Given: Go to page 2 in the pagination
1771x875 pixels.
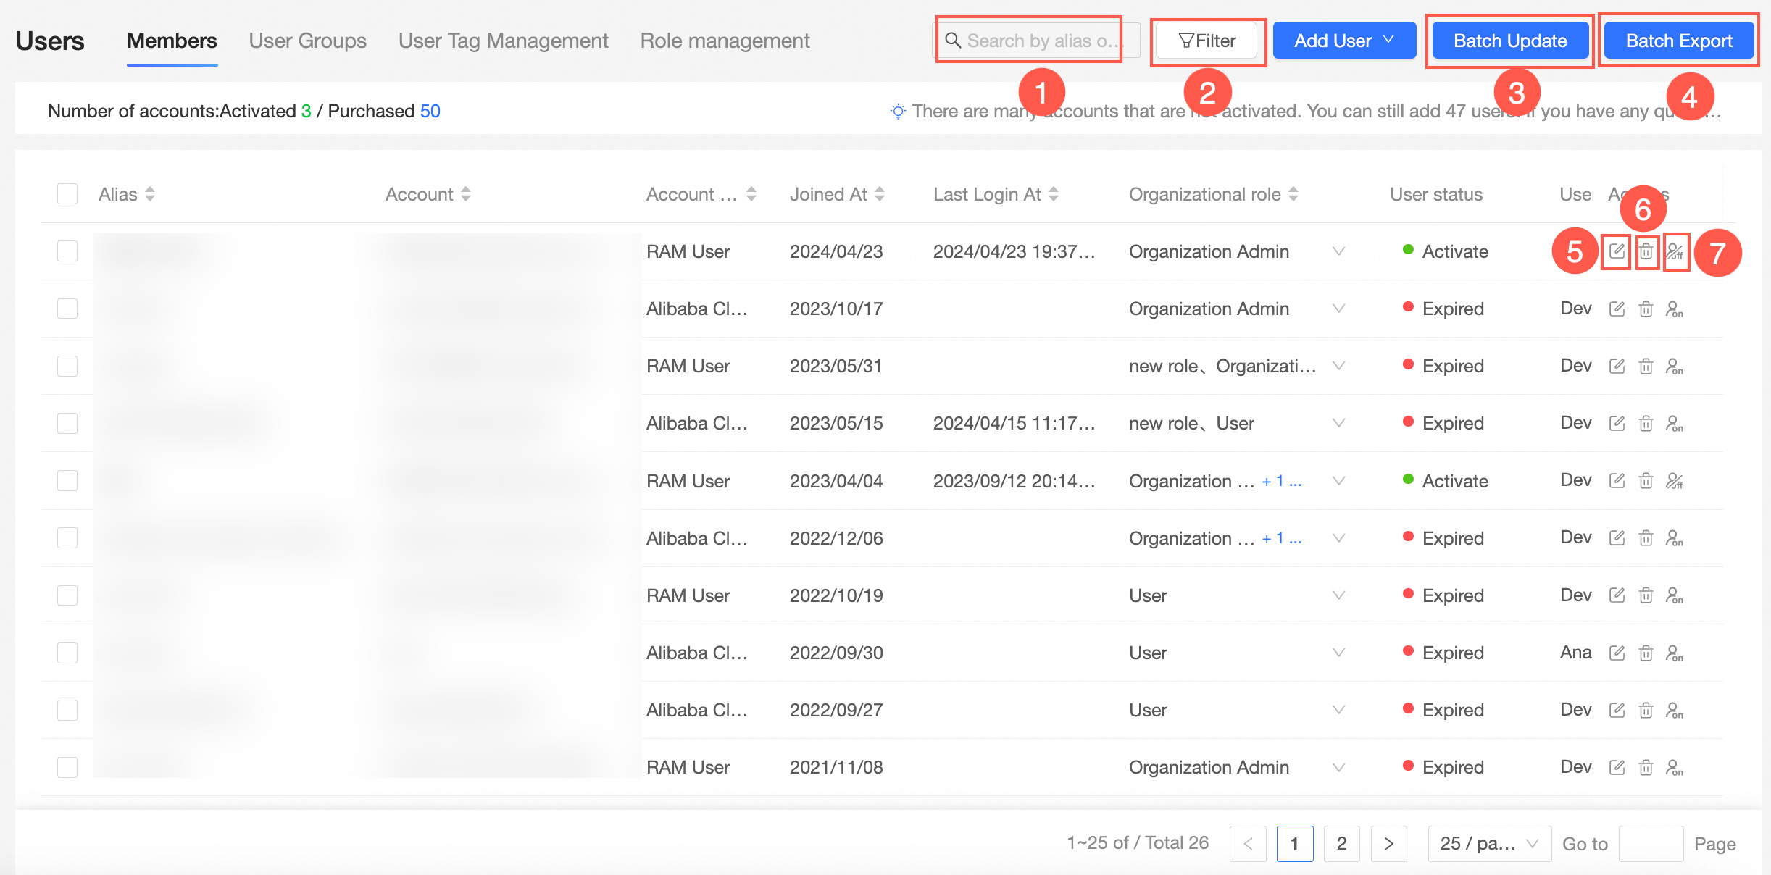Looking at the screenshot, I should coord(1342,844).
